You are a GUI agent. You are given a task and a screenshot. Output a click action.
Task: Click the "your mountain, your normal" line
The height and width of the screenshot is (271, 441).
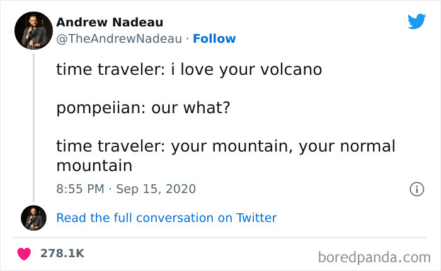coord(226,146)
